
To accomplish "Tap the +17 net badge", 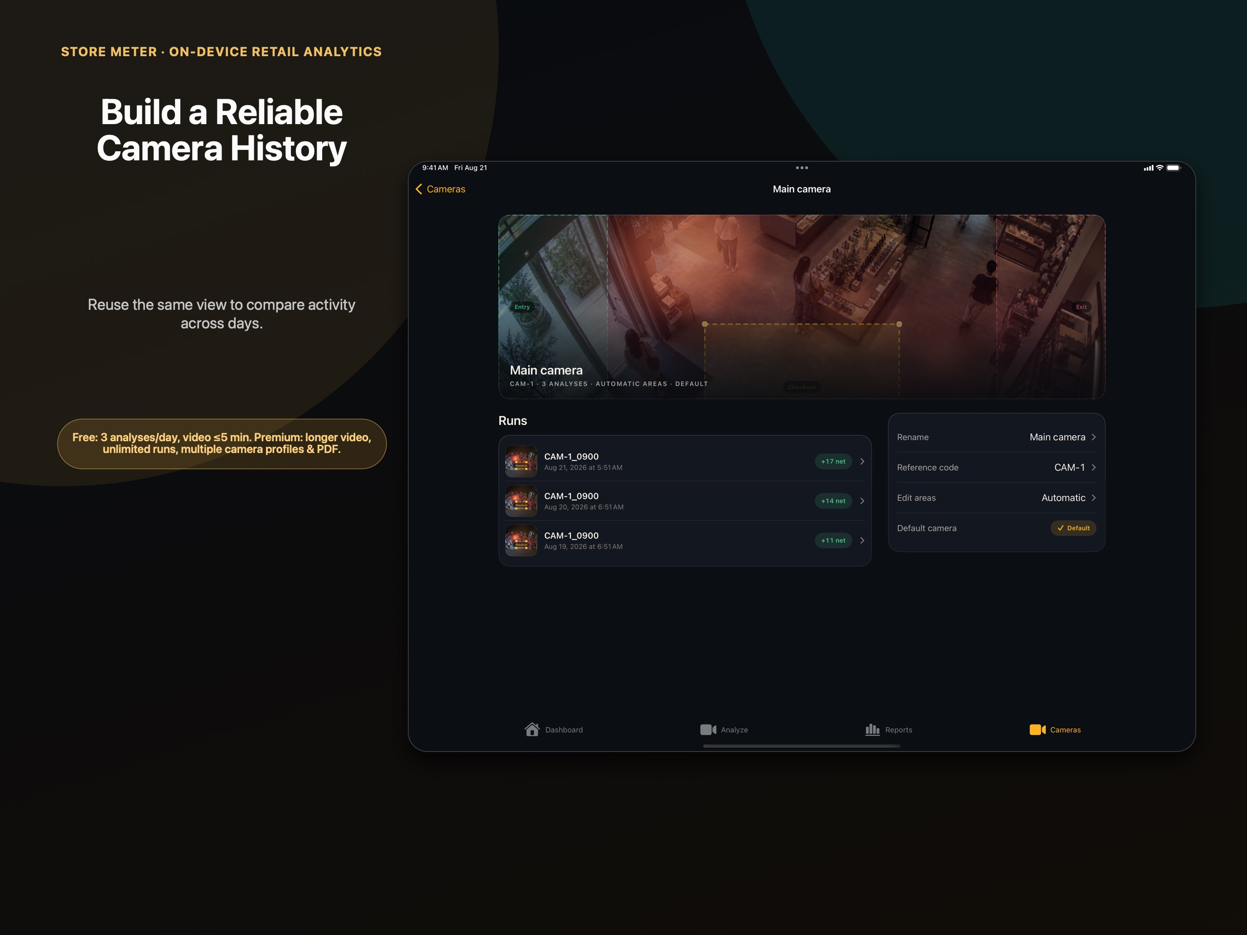I will click(833, 462).
